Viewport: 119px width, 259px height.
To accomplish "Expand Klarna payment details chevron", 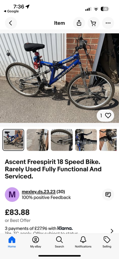I will [112, 231].
